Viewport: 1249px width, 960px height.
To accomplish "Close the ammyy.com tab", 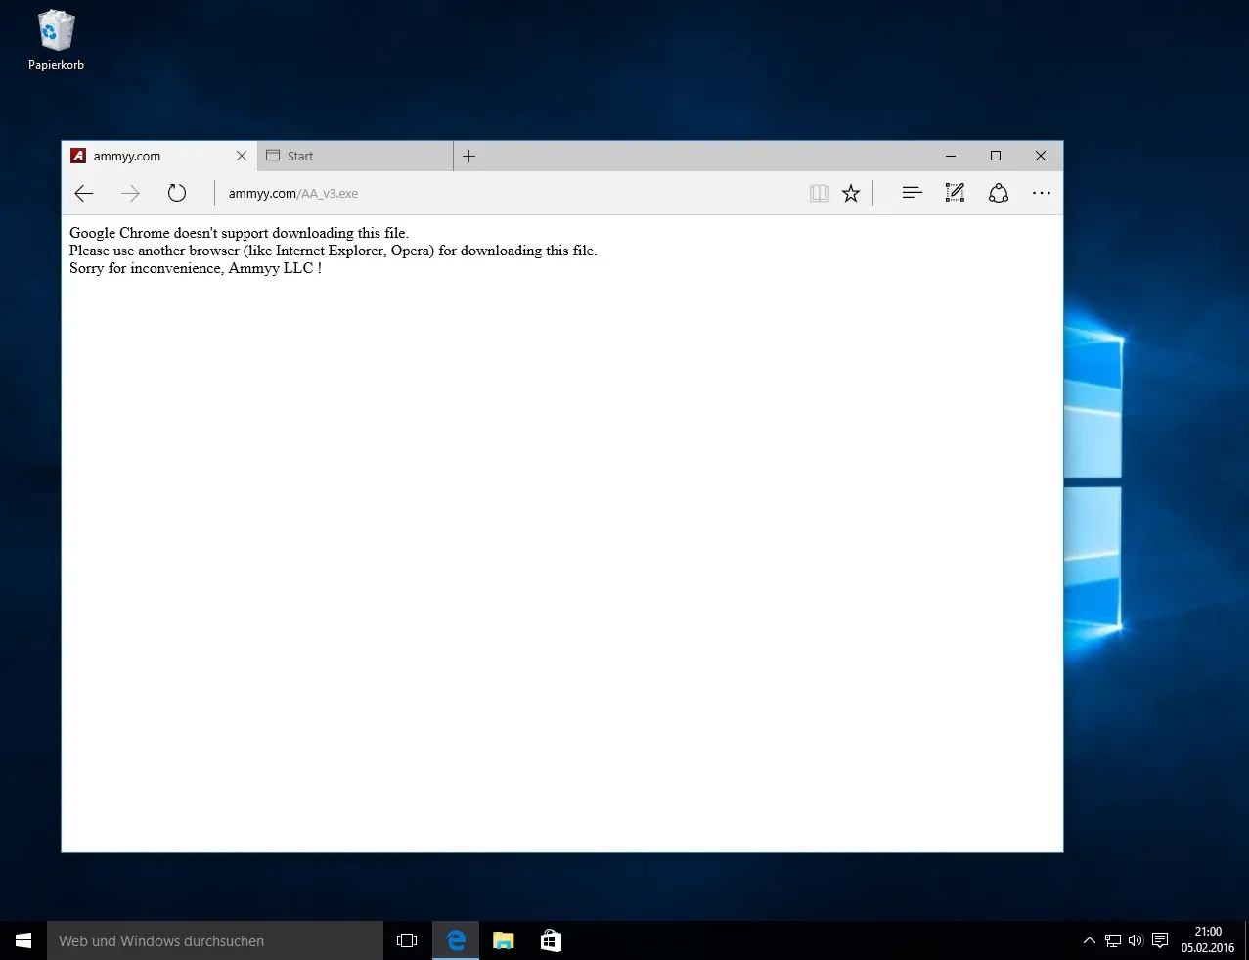I will click(242, 157).
